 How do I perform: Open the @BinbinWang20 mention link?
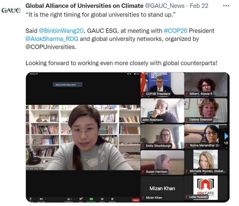pyautogui.click(x=61, y=31)
